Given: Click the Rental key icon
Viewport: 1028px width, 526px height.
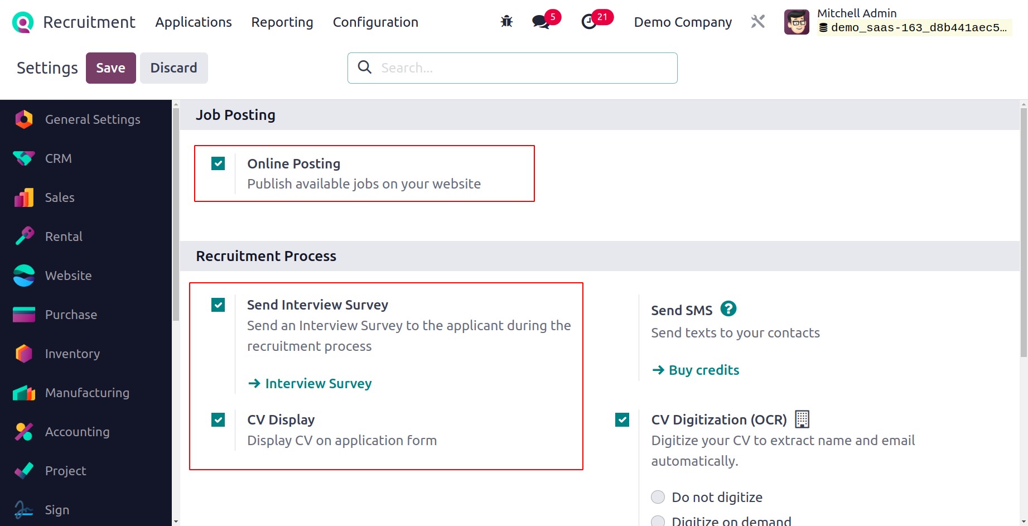Looking at the screenshot, I should pos(24,237).
